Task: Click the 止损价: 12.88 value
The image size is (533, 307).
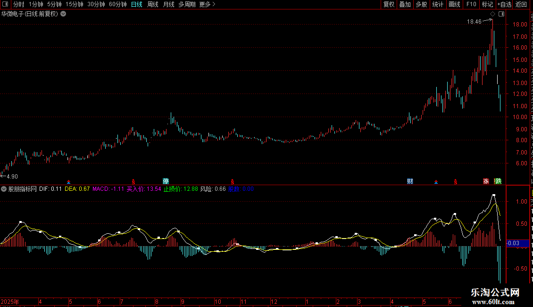Action: pos(181,189)
